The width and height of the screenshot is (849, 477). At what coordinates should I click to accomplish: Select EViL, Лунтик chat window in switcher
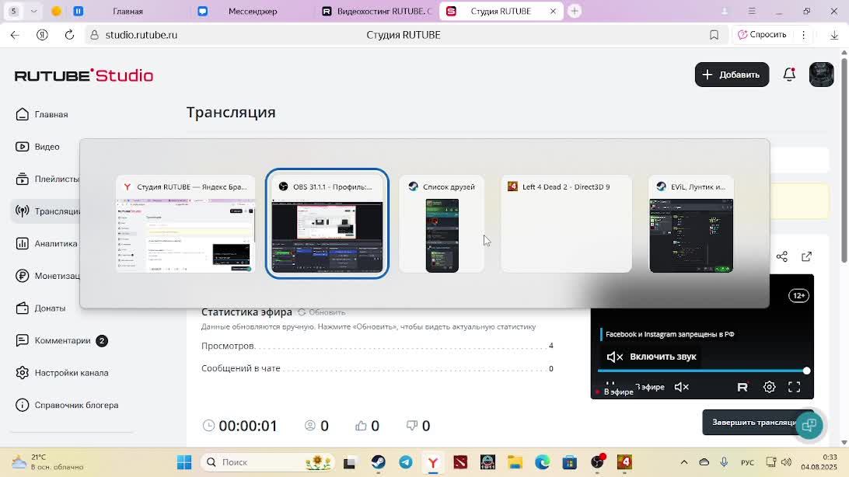pyautogui.click(x=691, y=224)
